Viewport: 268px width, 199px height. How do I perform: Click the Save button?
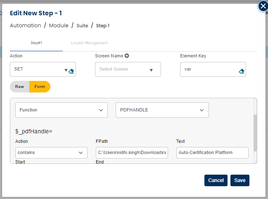tap(240, 180)
